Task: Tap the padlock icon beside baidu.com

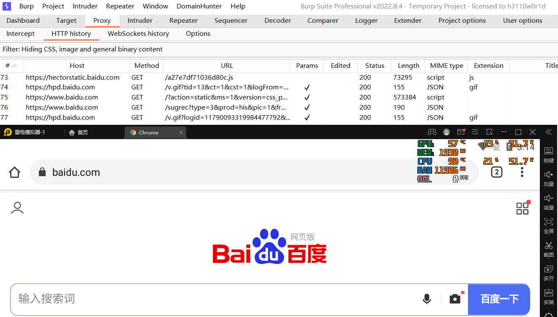Action: click(x=42, y=172)
